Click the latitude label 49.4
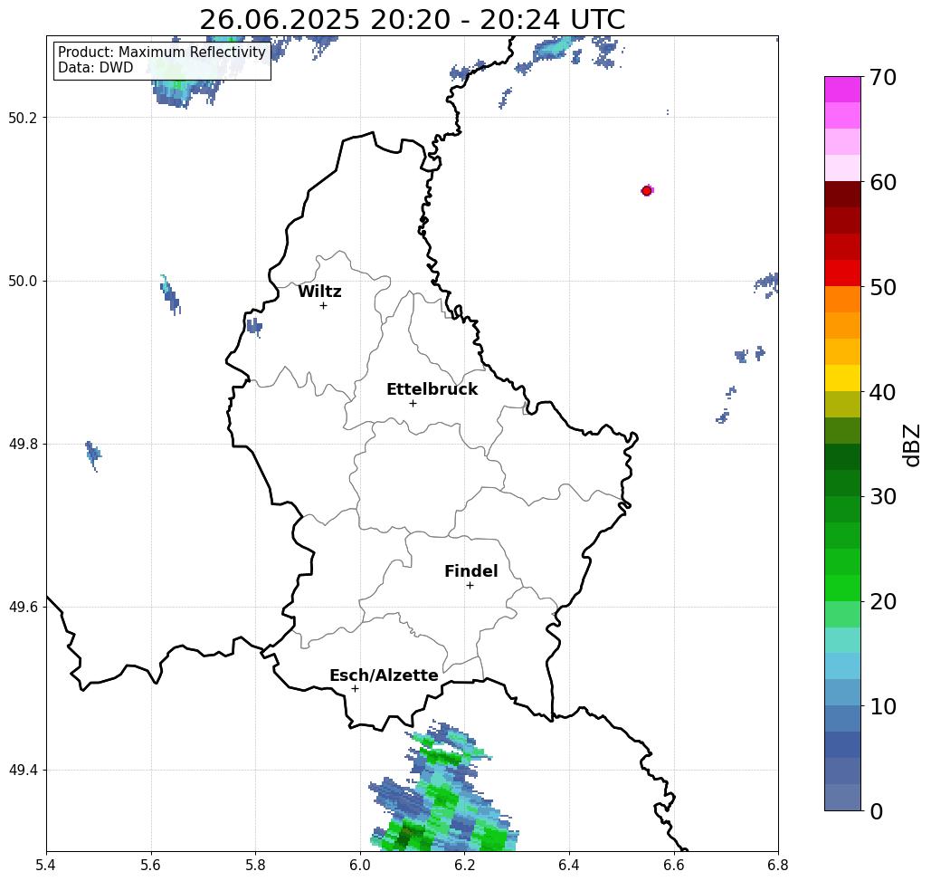The height and width of the screenshot is (881, 931). pos(23,771)
